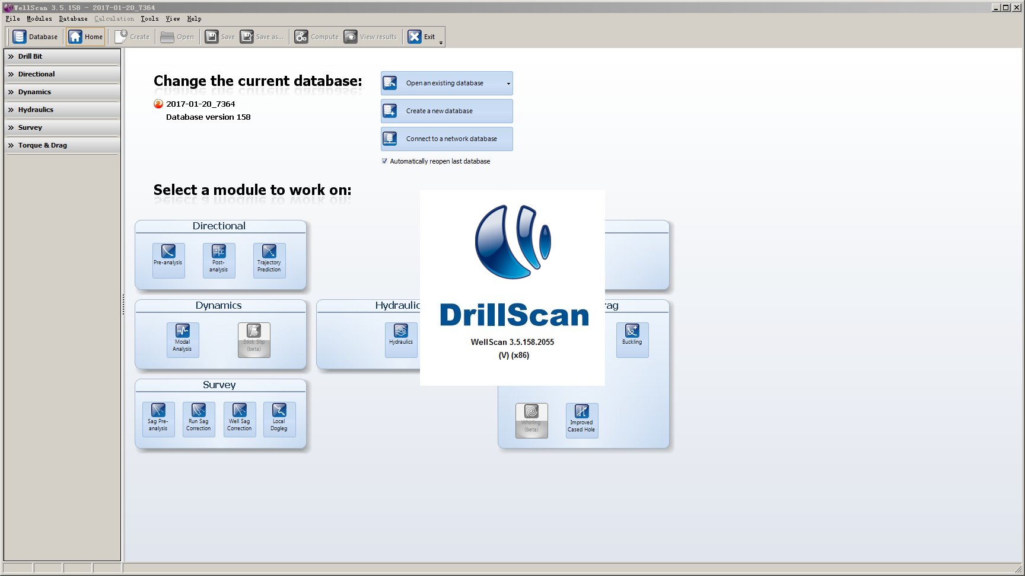Image resolution: width=1025 pixels, height=576 pixels.
Task: Open View results from the toolbar
Action: pyautogui.click(x=371, y=37)
